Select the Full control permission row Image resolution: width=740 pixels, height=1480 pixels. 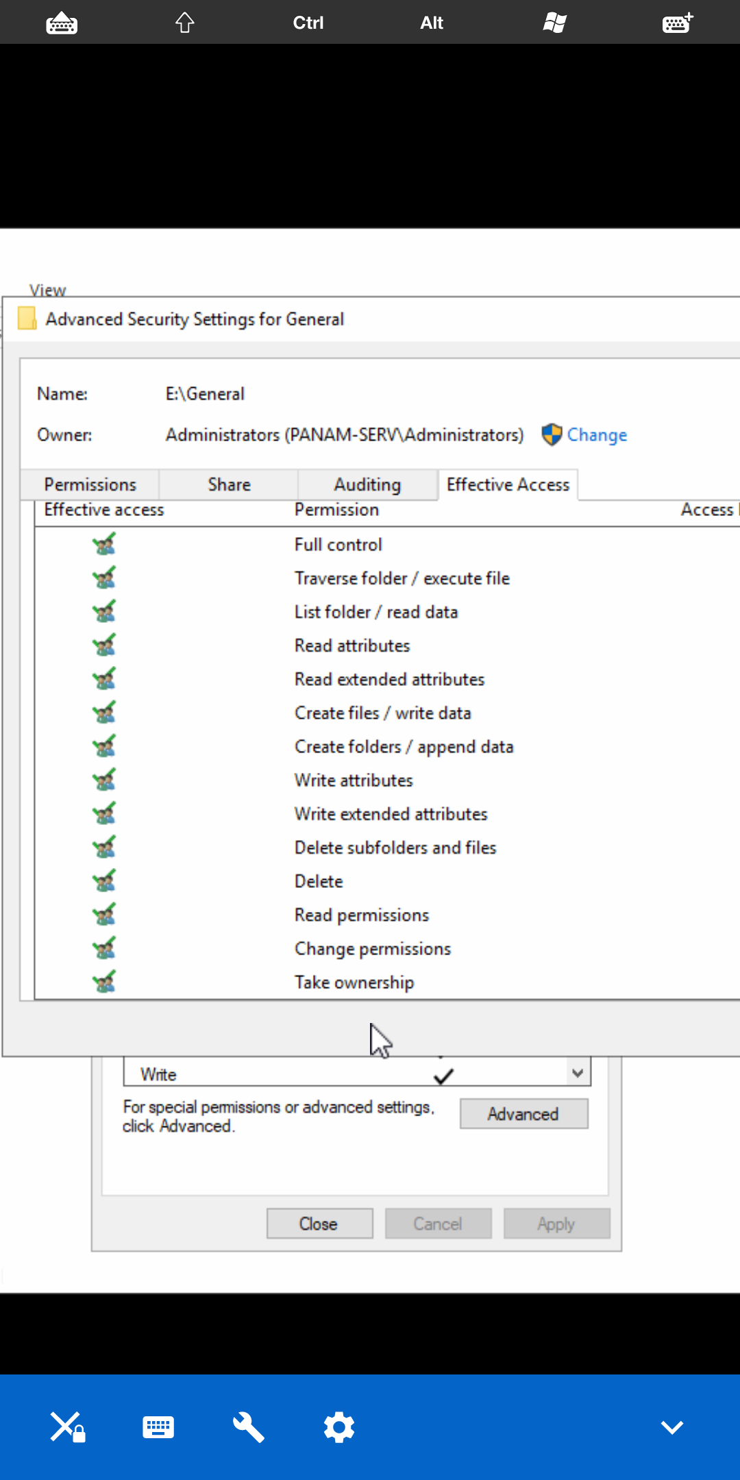(338, 545)
